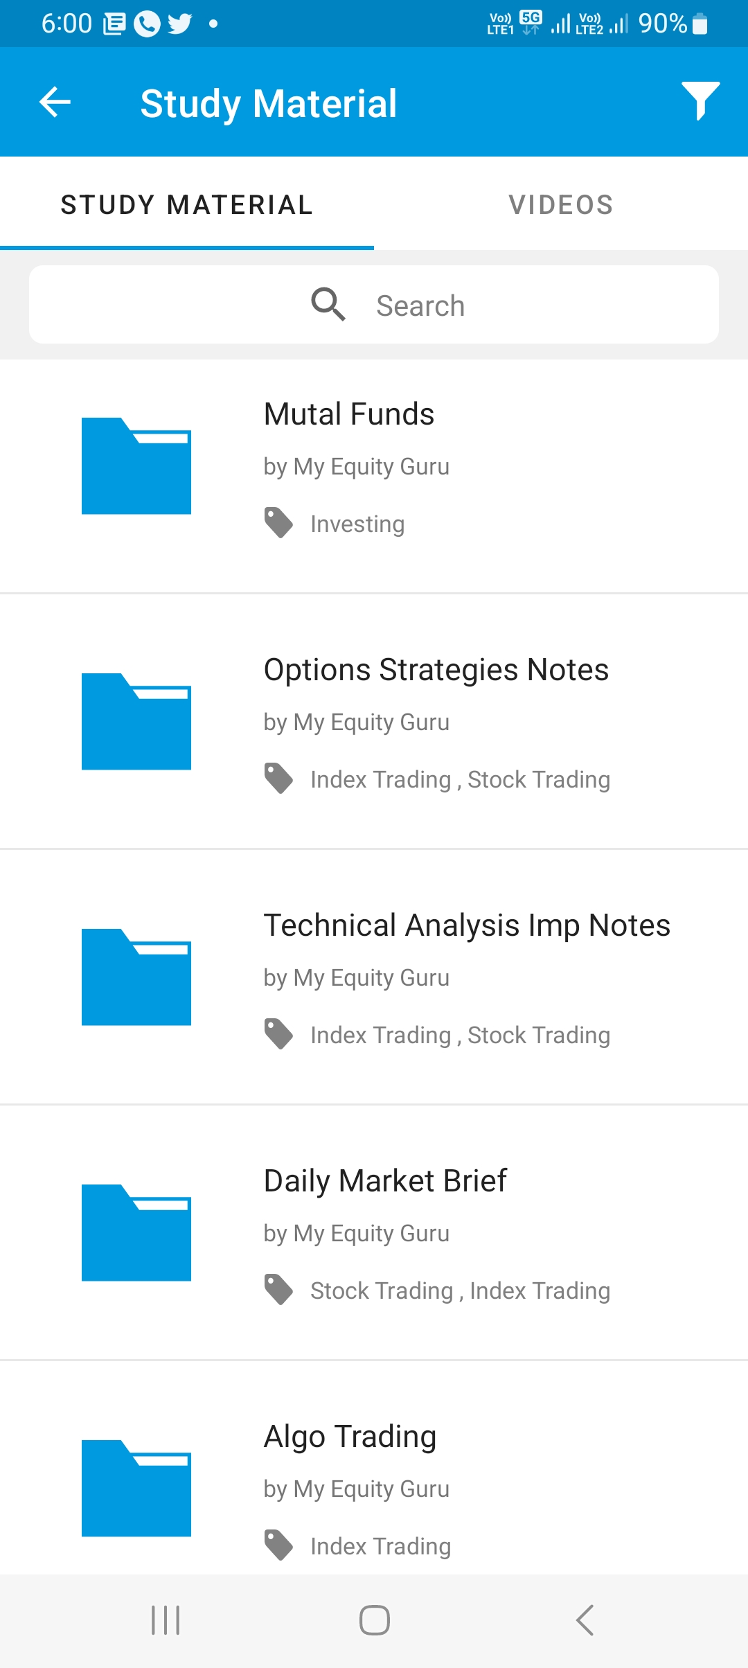
Task: Focus the Search input field
Action: tap(420, 305)
